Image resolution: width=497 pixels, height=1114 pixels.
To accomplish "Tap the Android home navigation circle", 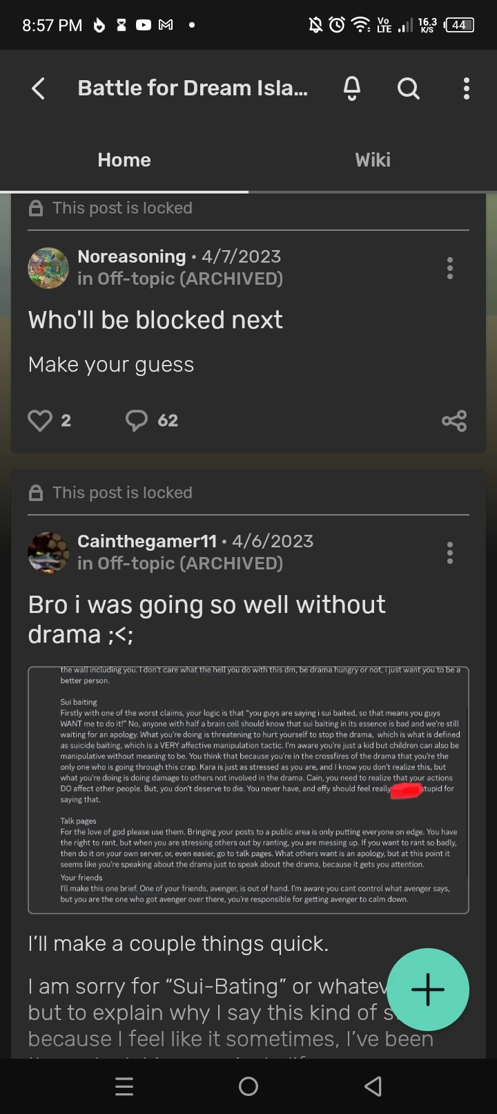I will pyautogui.click(x=248, y=1086).
